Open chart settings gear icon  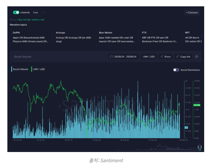(x=197, y=57)
